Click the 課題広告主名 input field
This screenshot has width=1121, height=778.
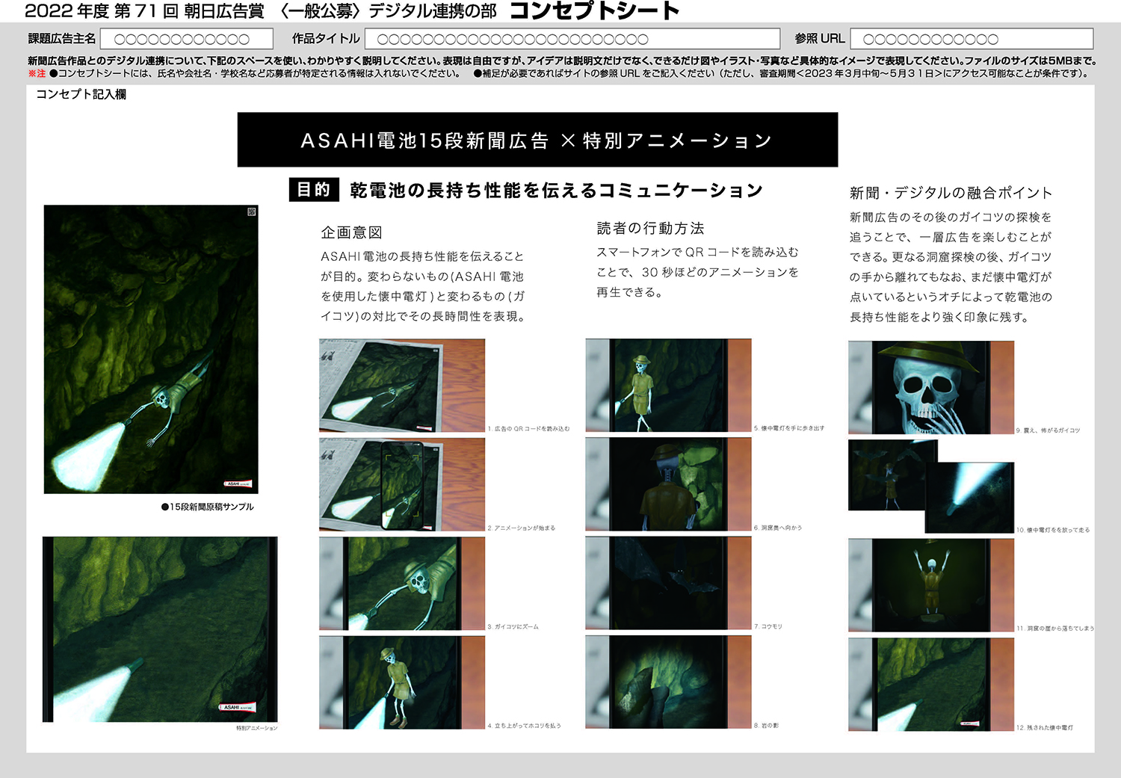[187, 39]
